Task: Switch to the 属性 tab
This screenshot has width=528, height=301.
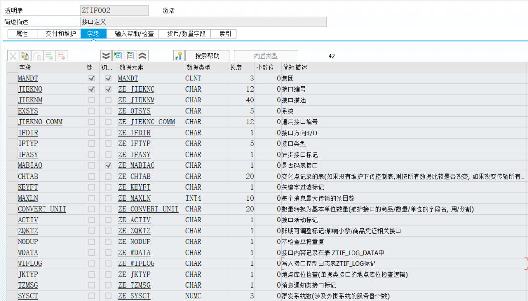Action: pyautogui.click(x=22, y=34)
